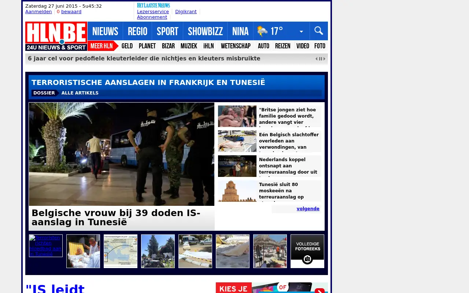Open the Lezersservice link

pos(153,12)
